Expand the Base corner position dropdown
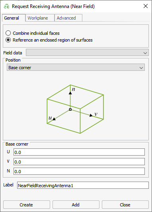This screenshot has height=212, width=152. pyautogui.click(x=76, y=68)
